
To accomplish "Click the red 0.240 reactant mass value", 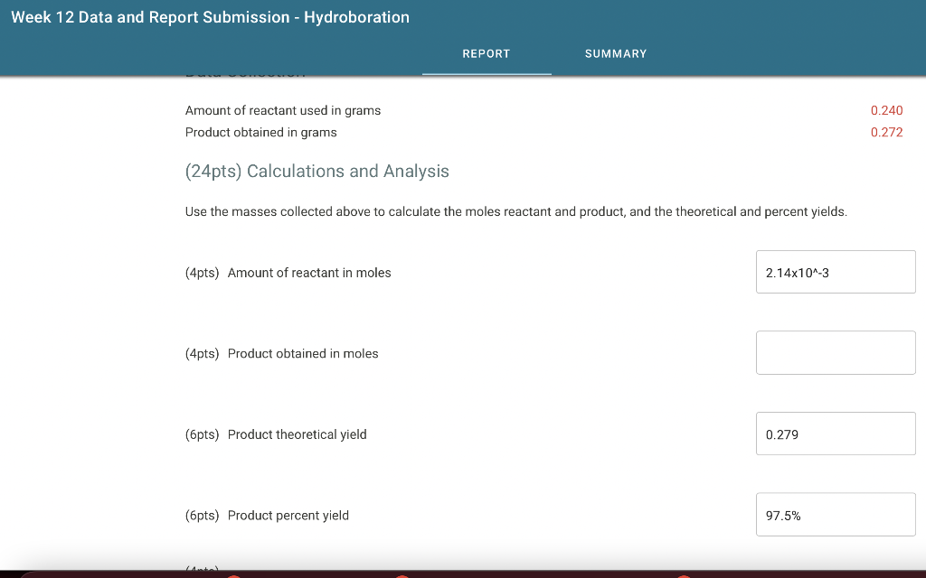I will (x=887, y=110).
